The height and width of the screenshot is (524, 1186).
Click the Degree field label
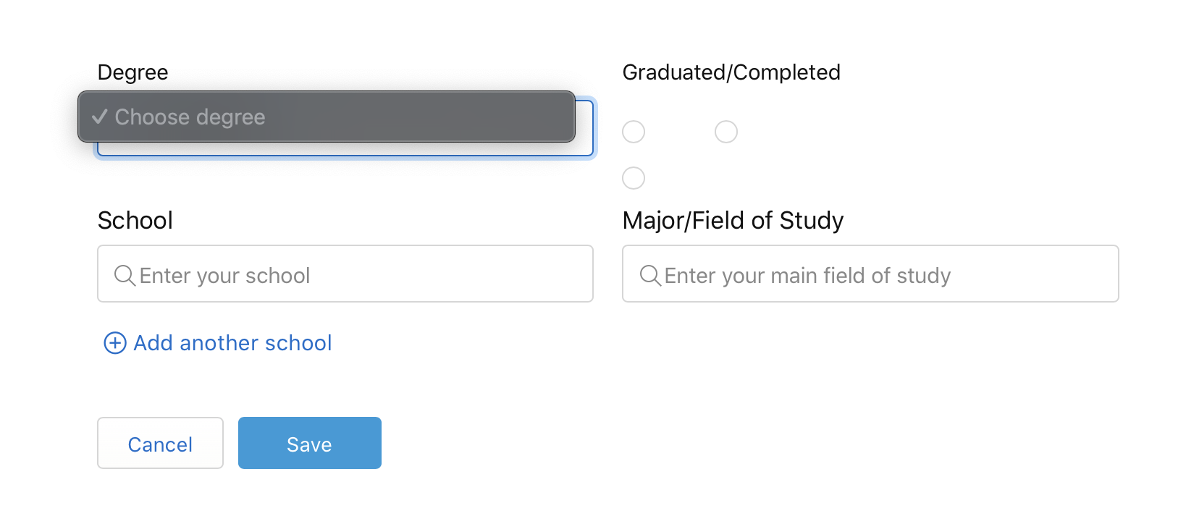(x=133, y=72)
